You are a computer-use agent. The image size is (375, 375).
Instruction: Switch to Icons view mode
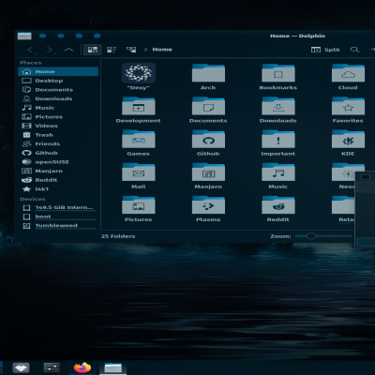(x=93, y=50)
